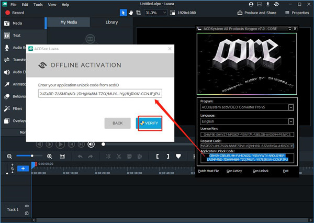
Task: Open the Text sidebar panel
Action: pyautogui.click(x=23, y=36)
